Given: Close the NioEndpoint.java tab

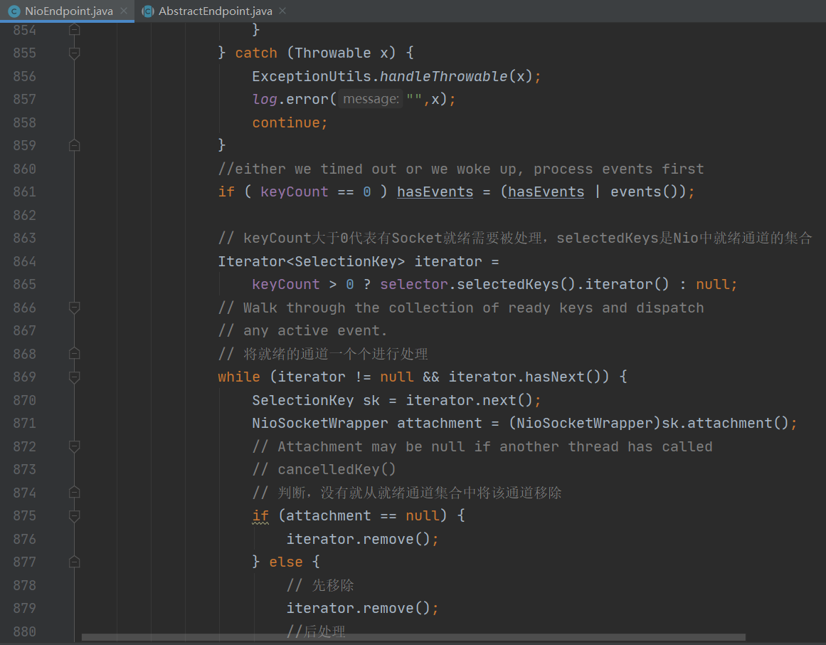Looking at the screenshot, I should (x=124, y=11).
